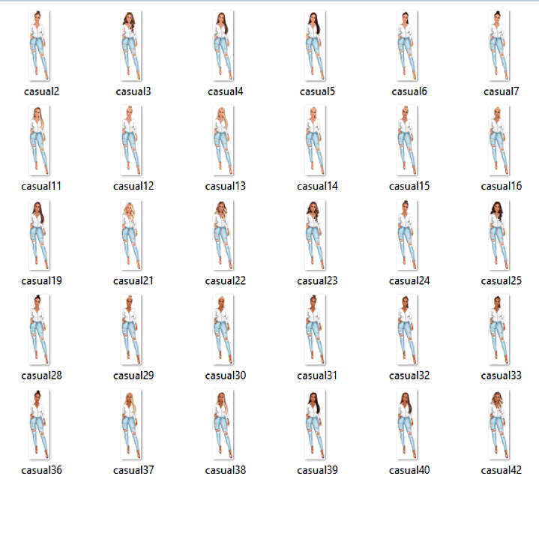Select the "casual32" name label

click(409, 376)
